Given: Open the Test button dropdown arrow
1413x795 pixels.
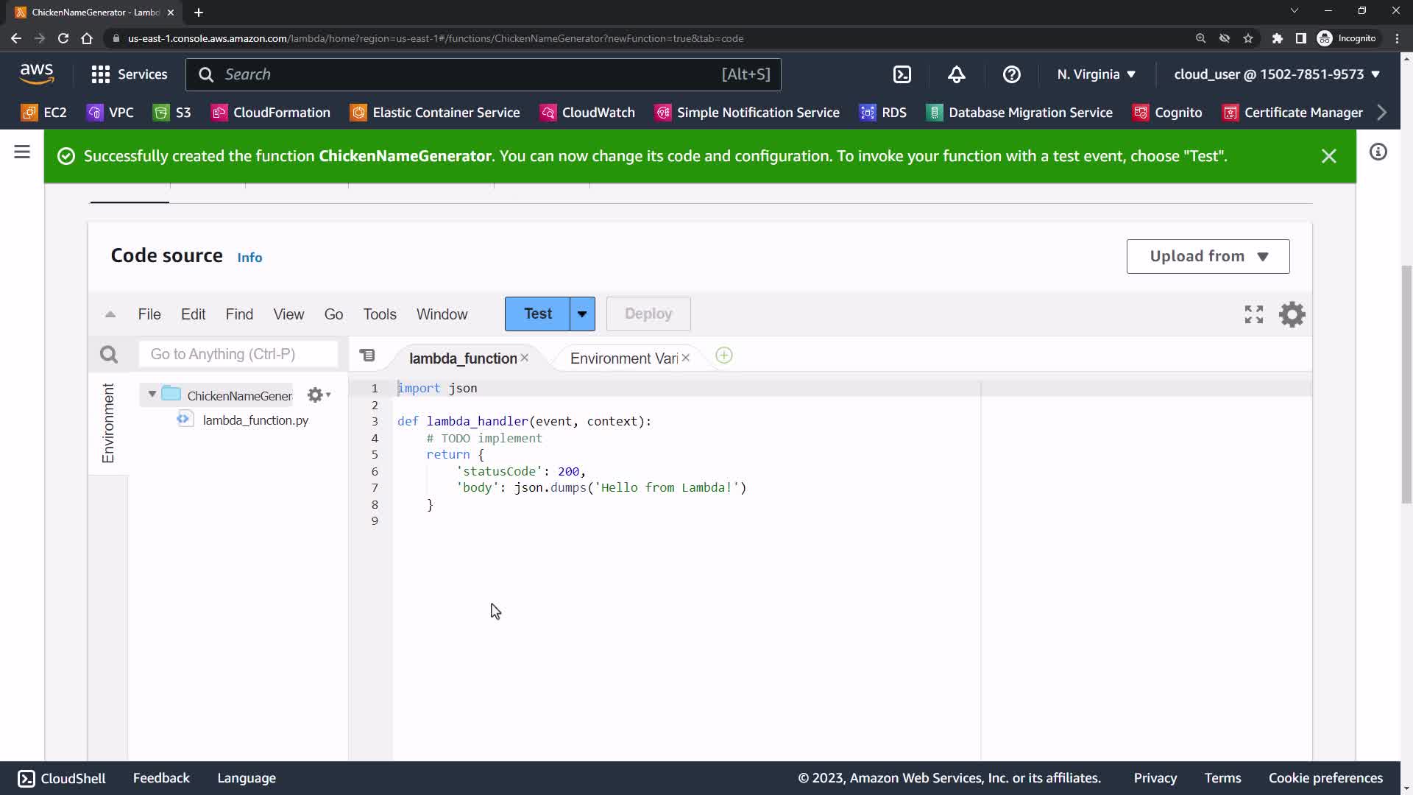Looking at the screenshot, I should (581, 314).
